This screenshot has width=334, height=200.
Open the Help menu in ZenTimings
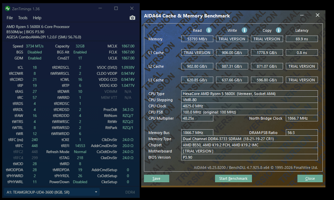pyautogui.click(x=37, y=18)
